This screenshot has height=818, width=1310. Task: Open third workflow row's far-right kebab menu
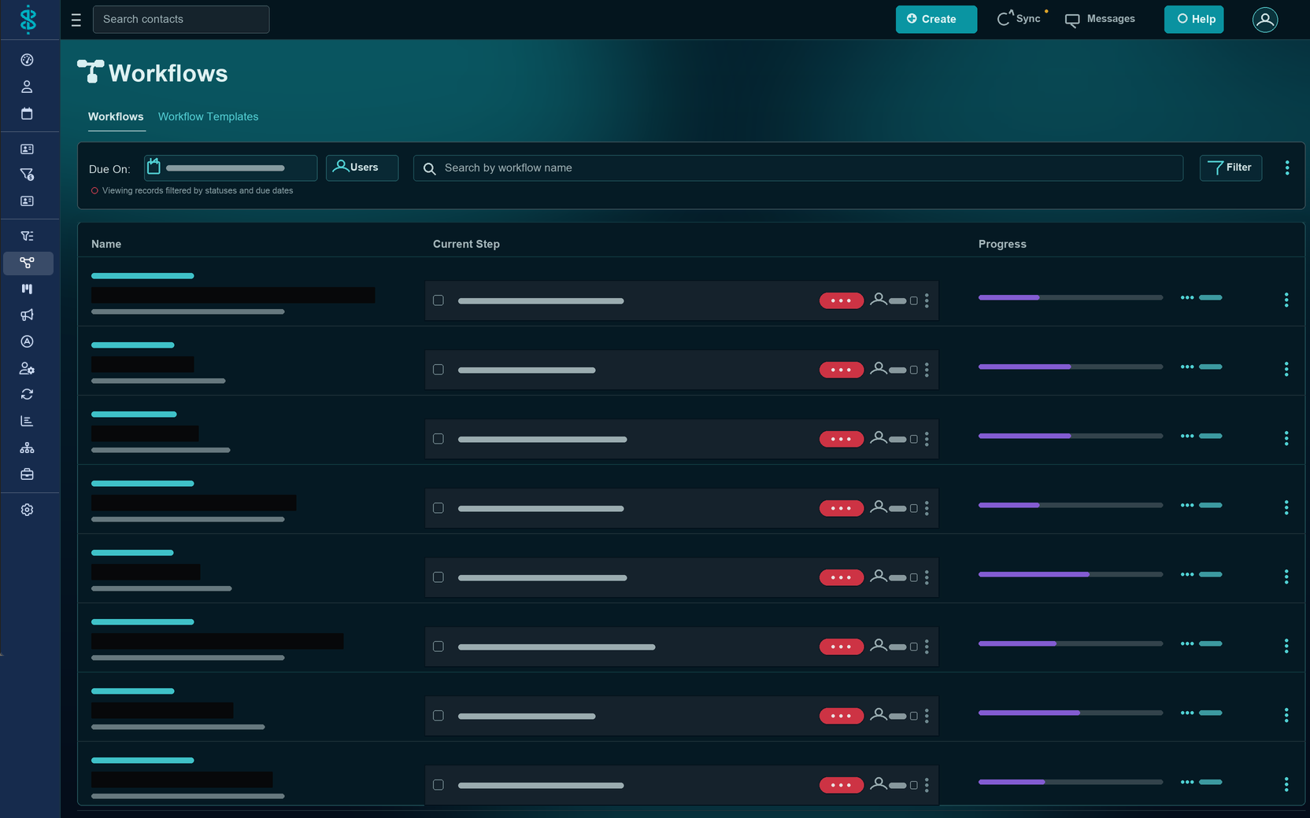pos(1286,438)
